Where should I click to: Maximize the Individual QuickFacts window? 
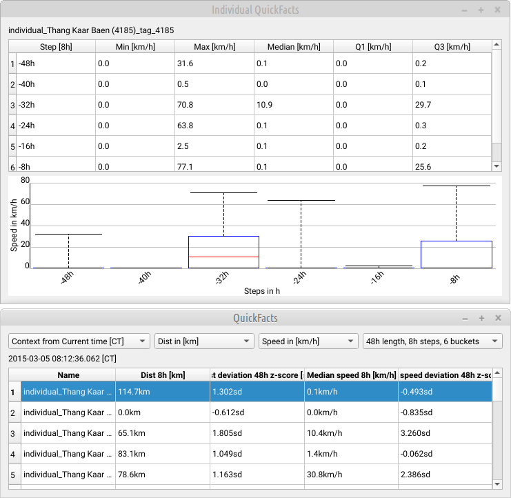click(x=481, y=10)
